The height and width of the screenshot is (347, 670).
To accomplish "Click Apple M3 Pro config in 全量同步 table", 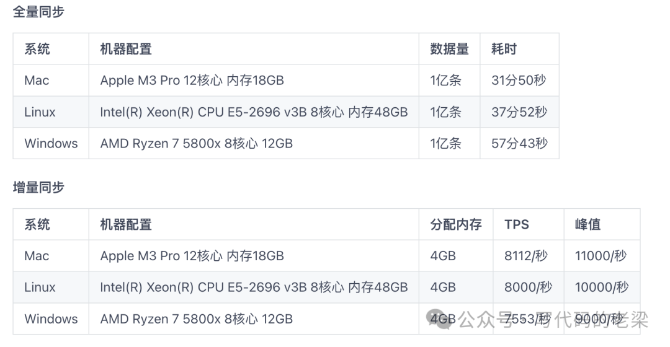I will point(192,81).
